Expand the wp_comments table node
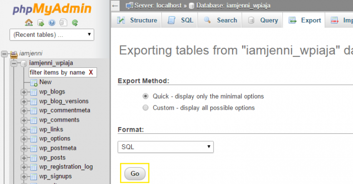Screen dimensions: 353x184 click(x=24, y=121)
